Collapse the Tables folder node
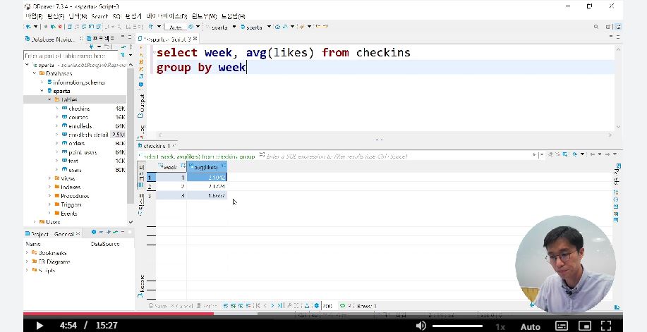 pyautogui.click(x=49, y=99)
